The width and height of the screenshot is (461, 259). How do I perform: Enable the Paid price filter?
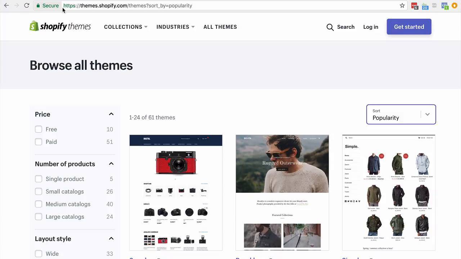pyautogui.click(x=39, y=142)
